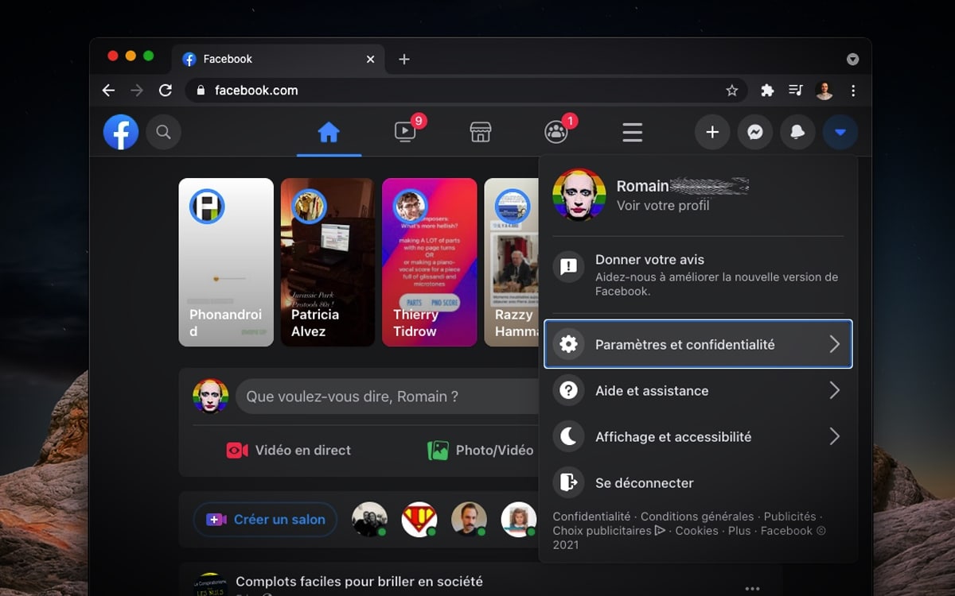Open the hamburger menu icon
The image size is (955, 596).
(x=632, y=132)
